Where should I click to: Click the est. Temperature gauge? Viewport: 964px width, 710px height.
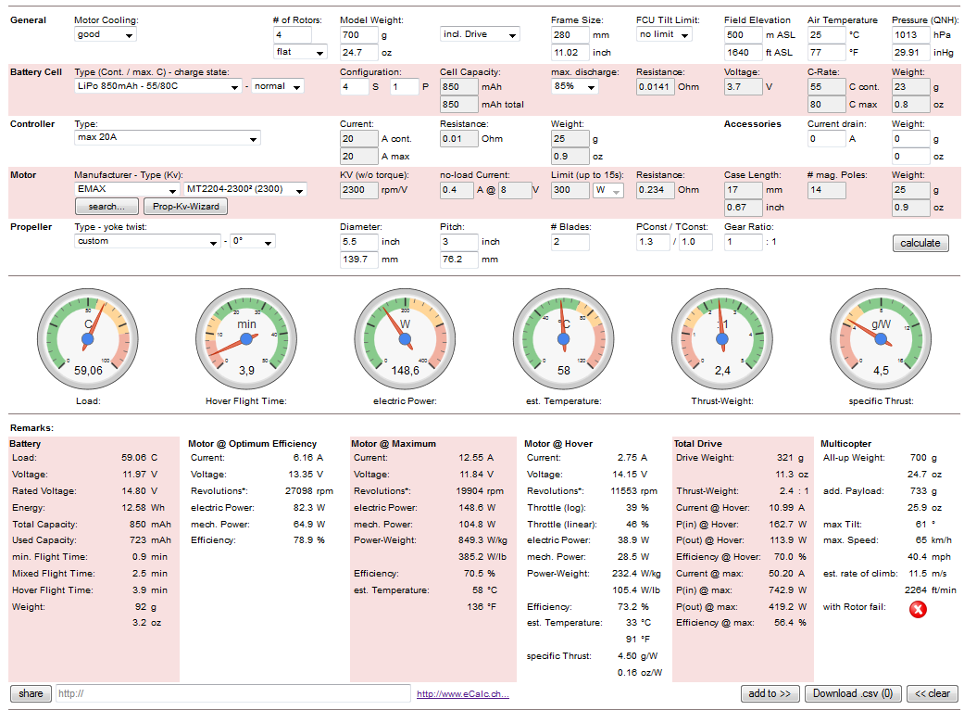pyautogui.click(x=564, y=339)
